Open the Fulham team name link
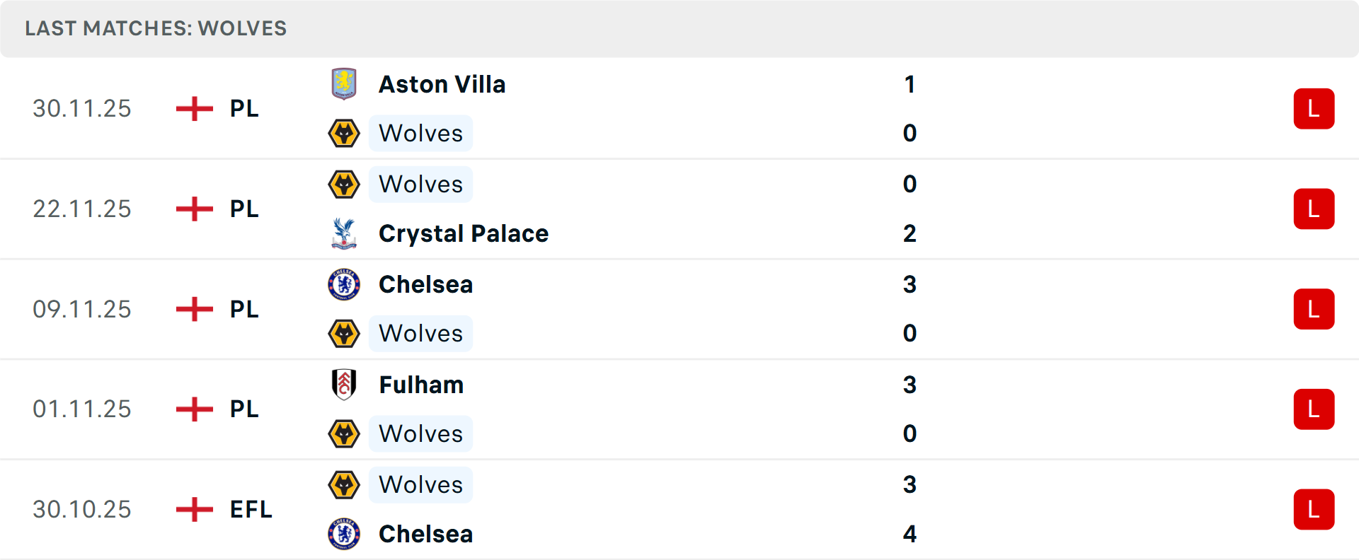1359x560 pixels. tap(421, 385)
